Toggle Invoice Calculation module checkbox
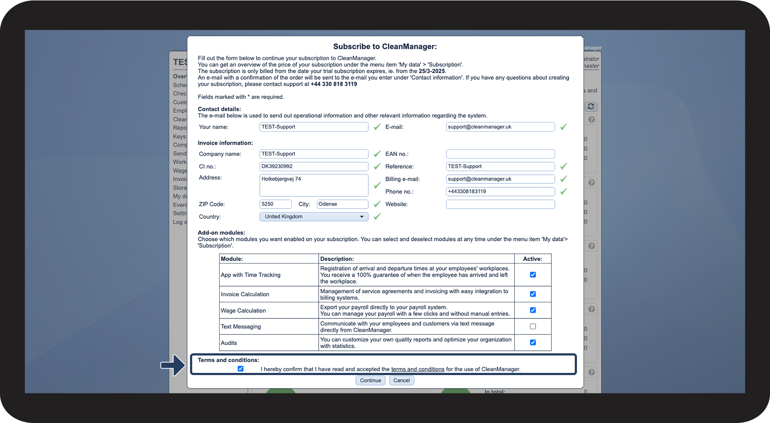 [533, 294]
